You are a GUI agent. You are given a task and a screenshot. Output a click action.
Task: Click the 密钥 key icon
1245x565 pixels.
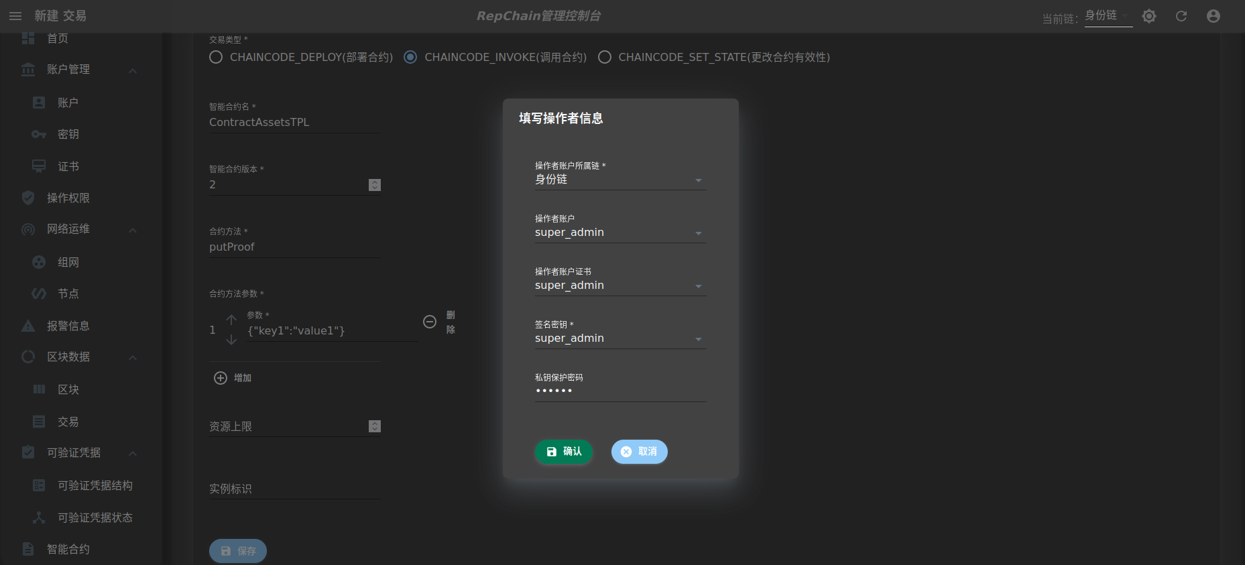[x=39, y=134]
